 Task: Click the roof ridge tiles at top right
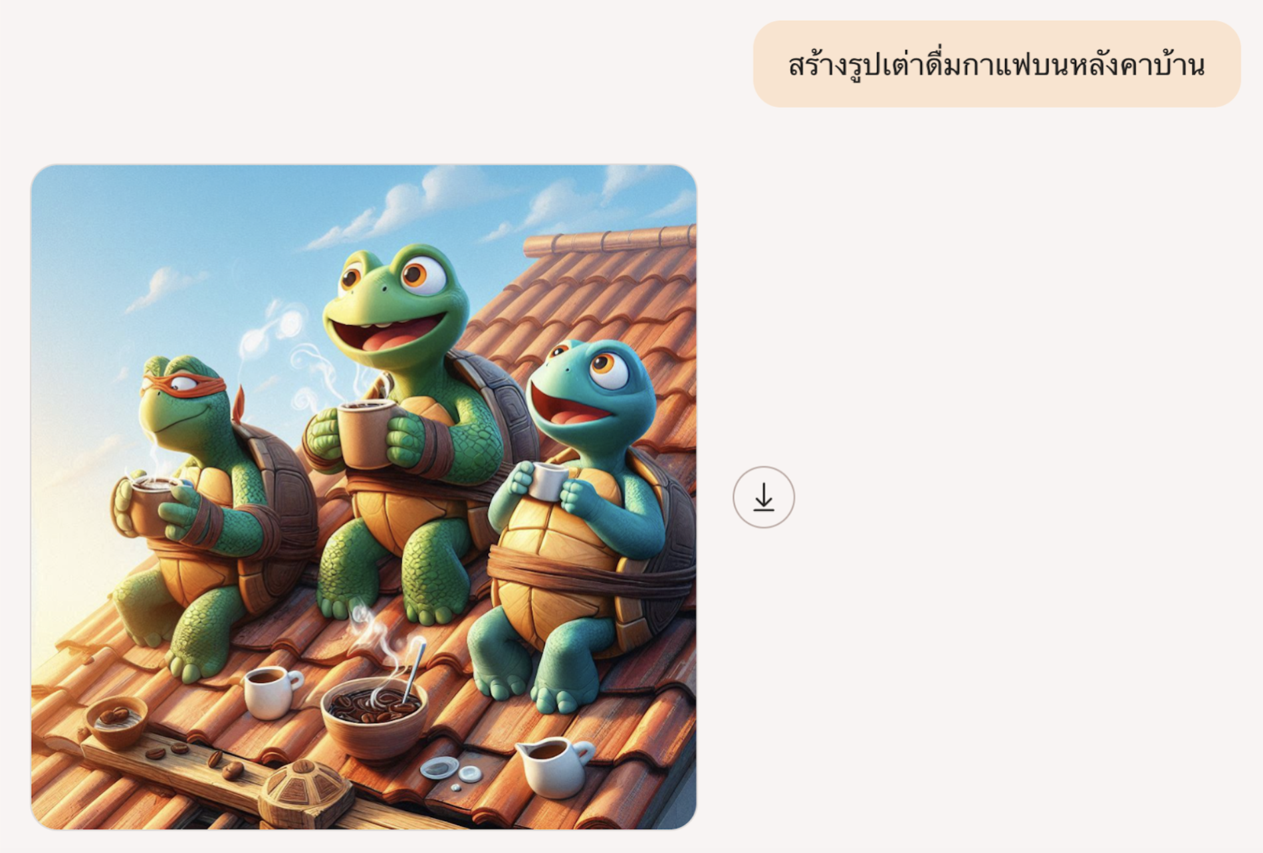pyautogui.click(x=609, y=240)
